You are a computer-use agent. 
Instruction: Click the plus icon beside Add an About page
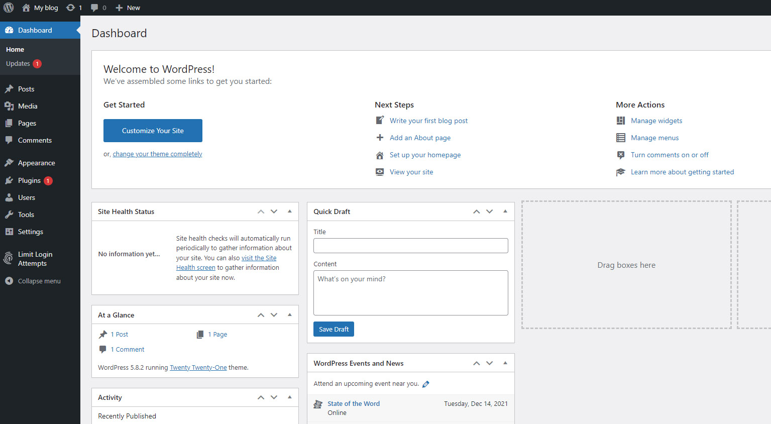(380, 138)
